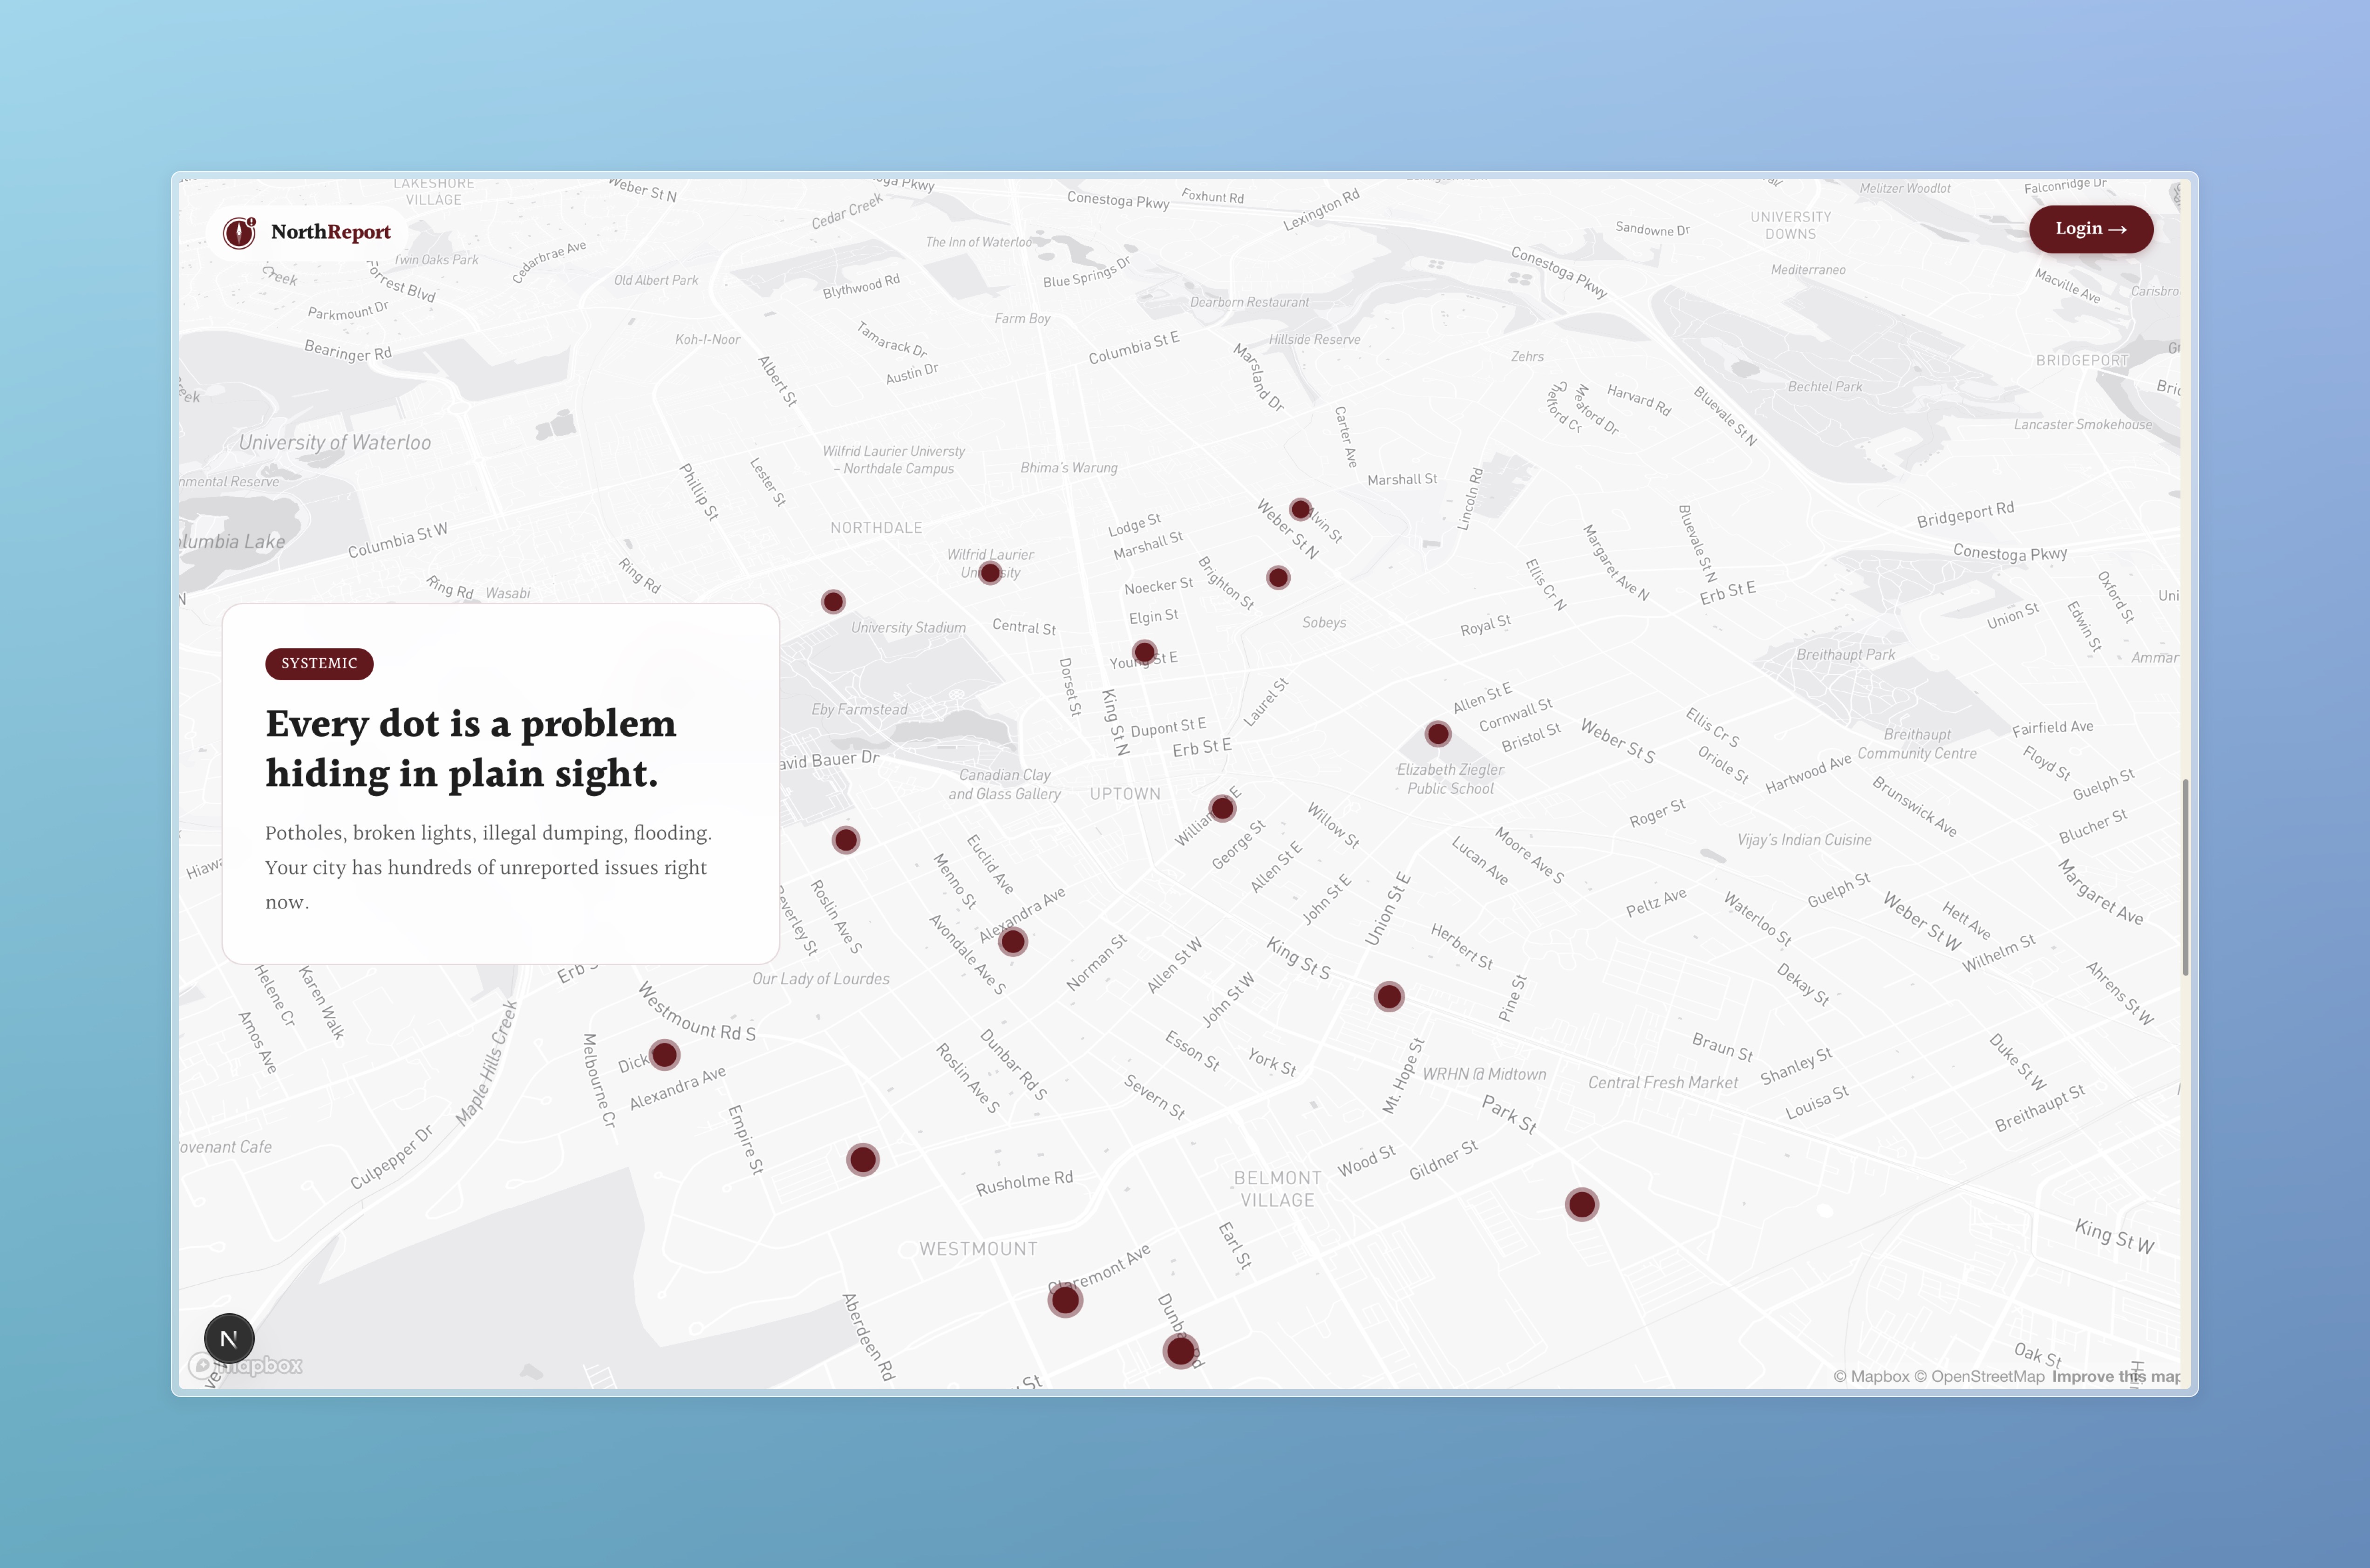Click map dot north of Rusholme Rd

[x=862, y=1160]
